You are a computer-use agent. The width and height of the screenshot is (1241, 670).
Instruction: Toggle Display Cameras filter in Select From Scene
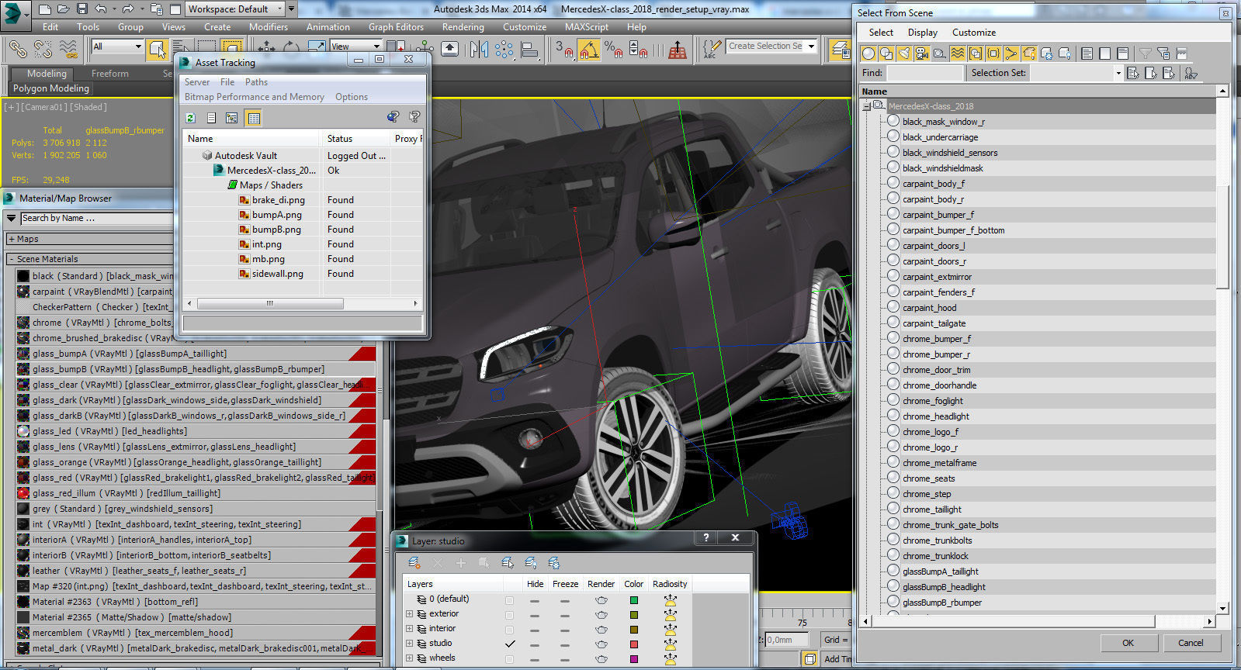tap(922, 54)
